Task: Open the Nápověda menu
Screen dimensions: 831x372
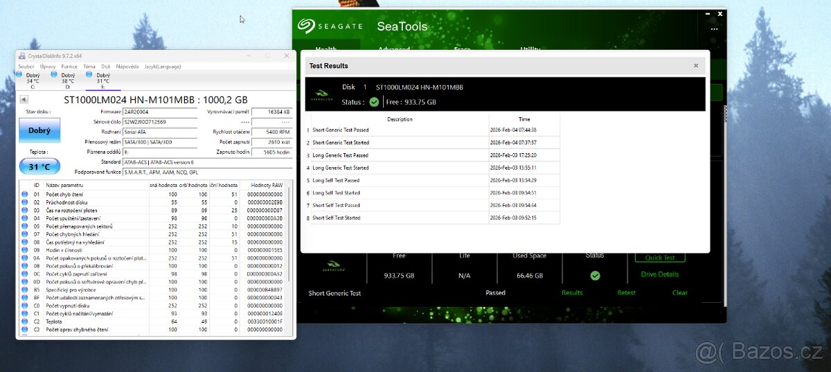Action: pos(127,67)
